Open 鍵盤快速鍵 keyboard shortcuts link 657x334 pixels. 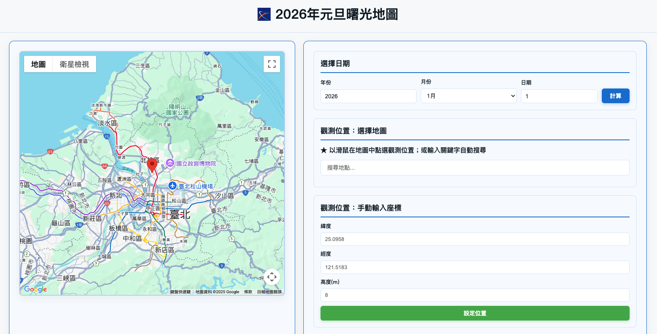(x=180, y=292)
